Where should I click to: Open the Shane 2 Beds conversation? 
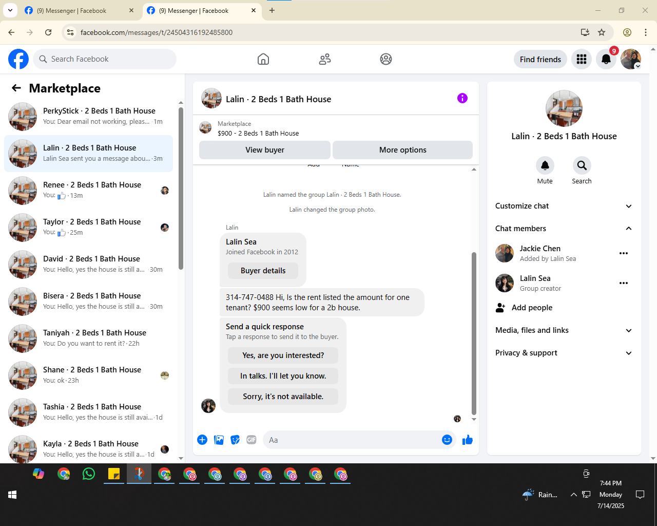point(88,375)
